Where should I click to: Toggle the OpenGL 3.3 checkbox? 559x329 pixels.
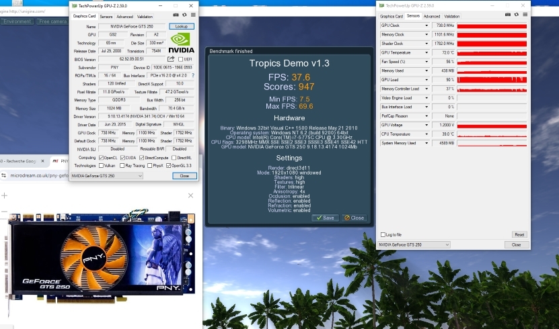pyautogui.click(x=169, y=166)
